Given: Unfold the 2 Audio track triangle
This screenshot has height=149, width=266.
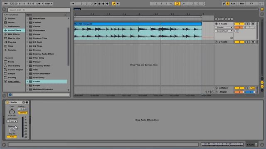Looking at the screenshot, I should (x=216, y=42).
